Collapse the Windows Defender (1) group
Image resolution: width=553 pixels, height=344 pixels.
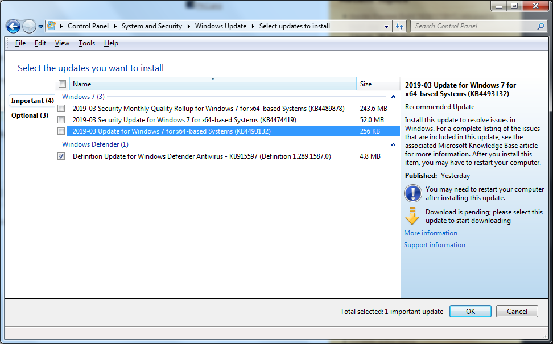(x=393, y=145)
